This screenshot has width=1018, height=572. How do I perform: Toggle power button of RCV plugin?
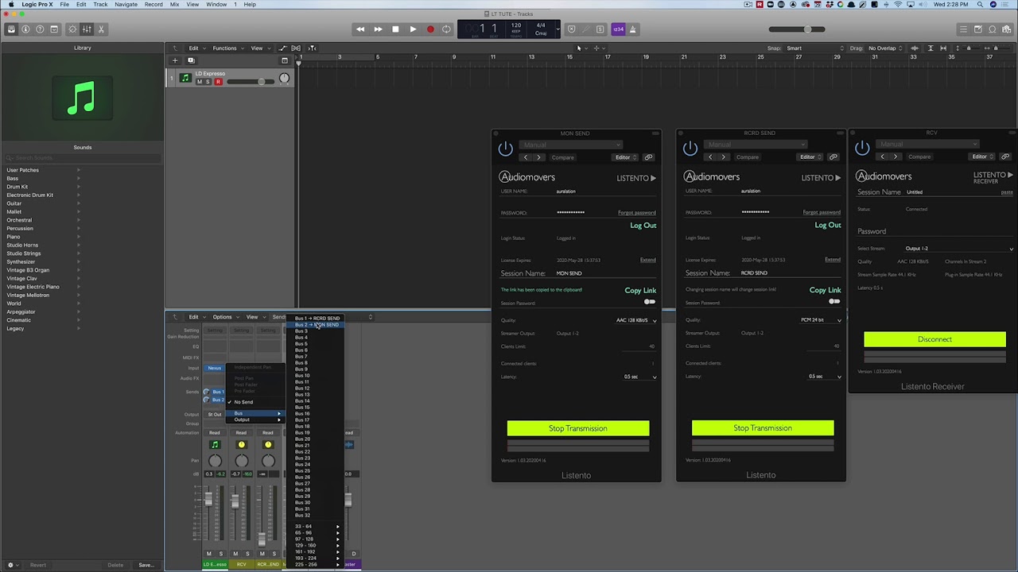862,148
